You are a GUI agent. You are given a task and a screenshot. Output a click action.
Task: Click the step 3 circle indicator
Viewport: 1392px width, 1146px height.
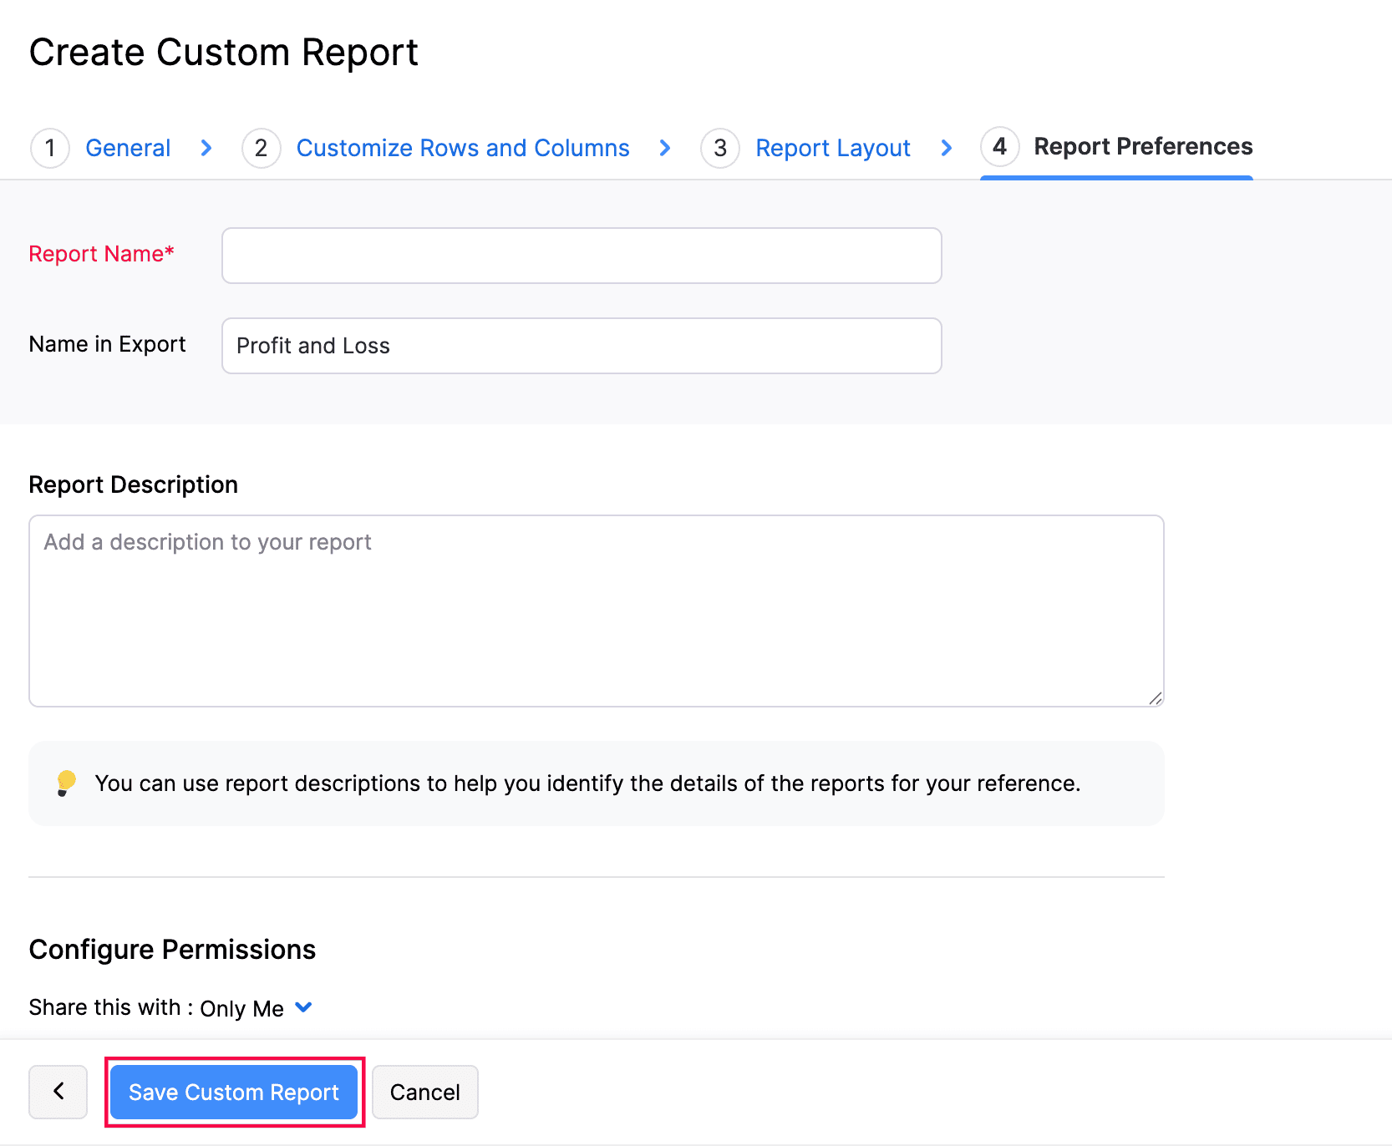pos(719,148)
